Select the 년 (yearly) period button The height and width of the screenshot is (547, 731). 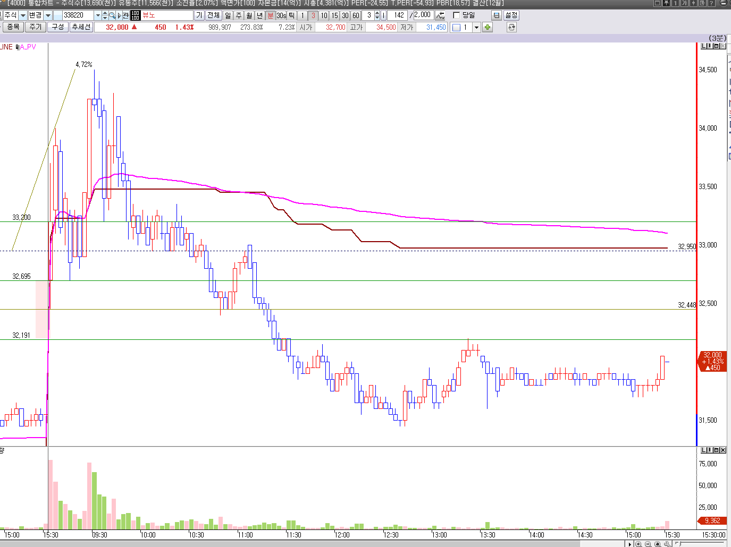[259, 15]
